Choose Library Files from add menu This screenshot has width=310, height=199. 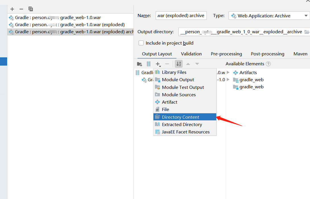pyautogui.click(x=185, y=72)
